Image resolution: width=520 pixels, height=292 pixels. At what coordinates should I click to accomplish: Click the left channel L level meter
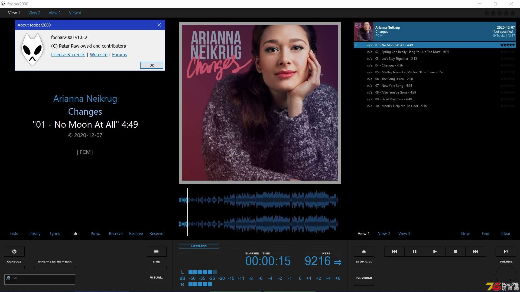point(203,272)
